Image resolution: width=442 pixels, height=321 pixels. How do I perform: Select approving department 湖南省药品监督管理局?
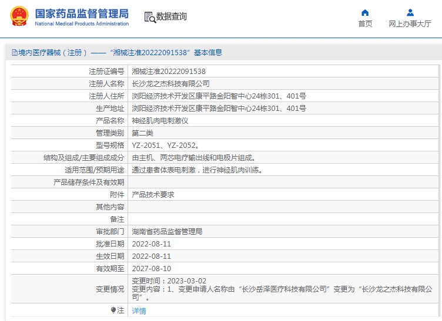[x=167, y=232]
